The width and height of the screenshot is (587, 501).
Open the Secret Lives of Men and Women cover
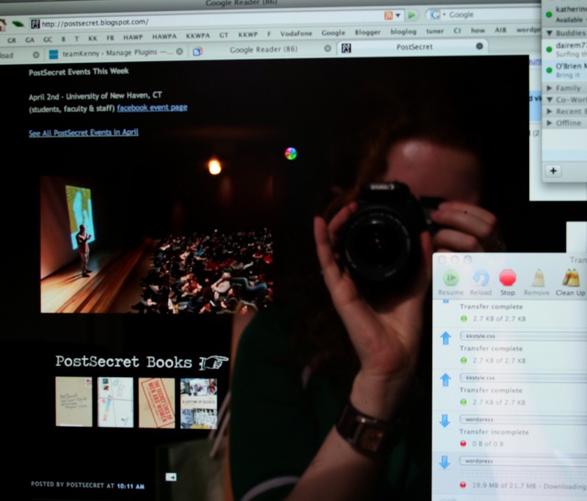pyautogui.click(x=156, y=403)
